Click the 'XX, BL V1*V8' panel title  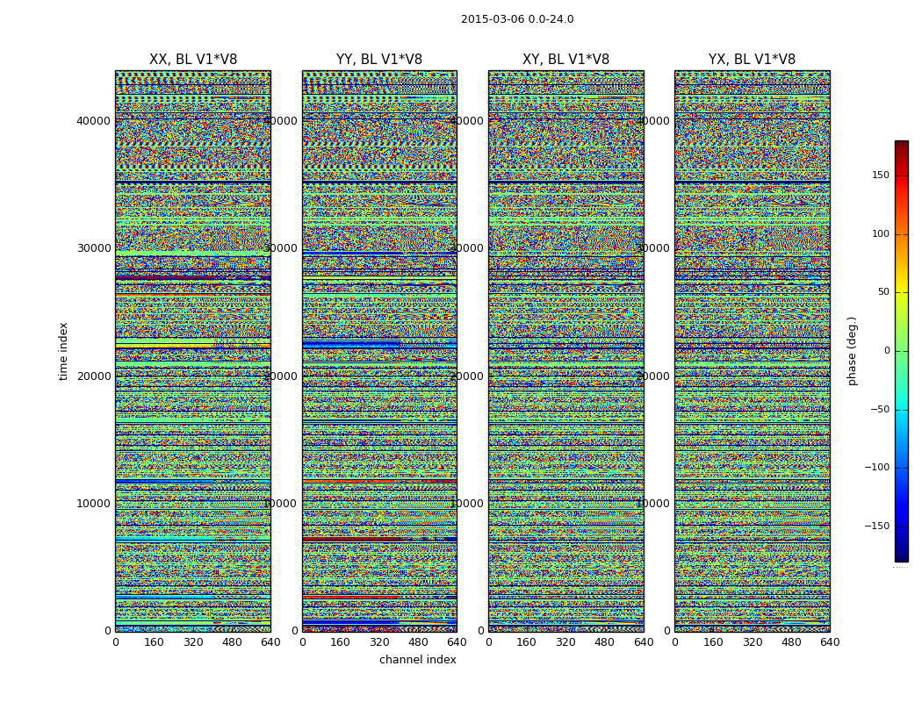pos(193,60)
